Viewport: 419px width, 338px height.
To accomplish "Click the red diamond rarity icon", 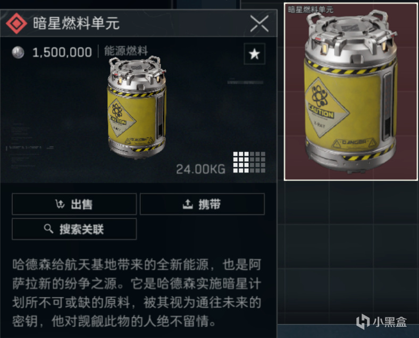I will coord(16,23).
